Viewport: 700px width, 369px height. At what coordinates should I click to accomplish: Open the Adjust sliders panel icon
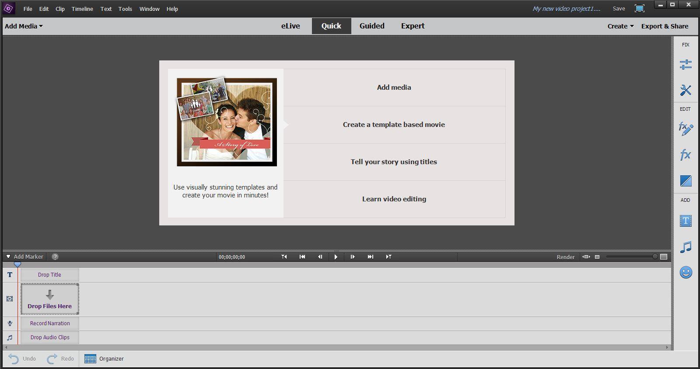tap(686, 65)
